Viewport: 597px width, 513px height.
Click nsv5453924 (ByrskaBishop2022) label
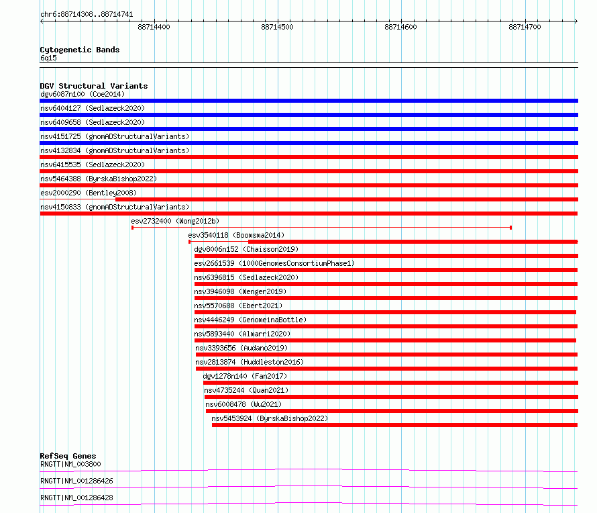pyautogui.click(x=270, y=418)
